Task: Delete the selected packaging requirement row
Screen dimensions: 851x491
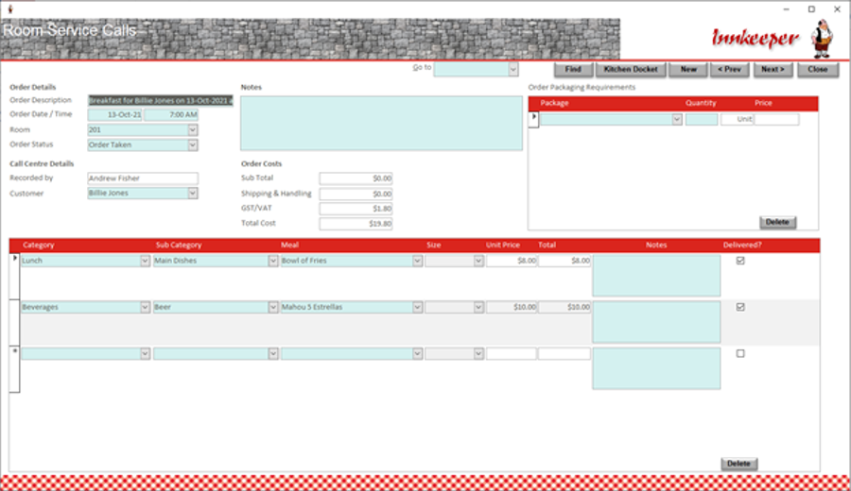Action: click(777, 222)
